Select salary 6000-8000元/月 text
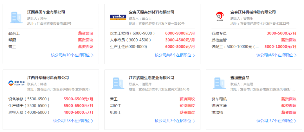The image size is (304, 132). tap(180, 47)
